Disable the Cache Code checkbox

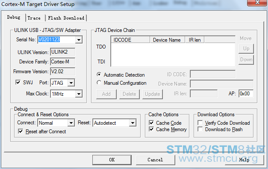(151, 123)
